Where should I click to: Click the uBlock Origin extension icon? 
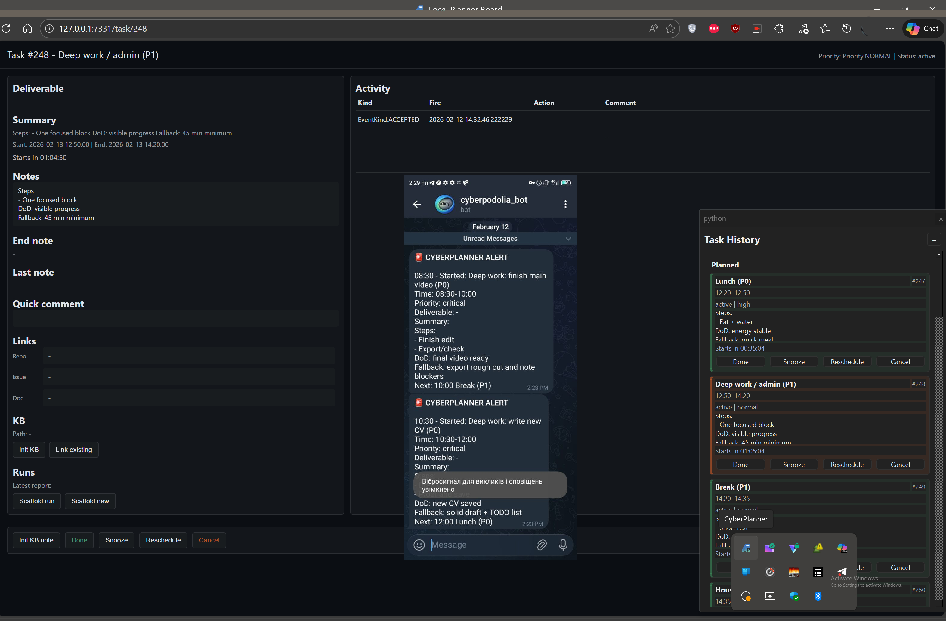[736, 29]
